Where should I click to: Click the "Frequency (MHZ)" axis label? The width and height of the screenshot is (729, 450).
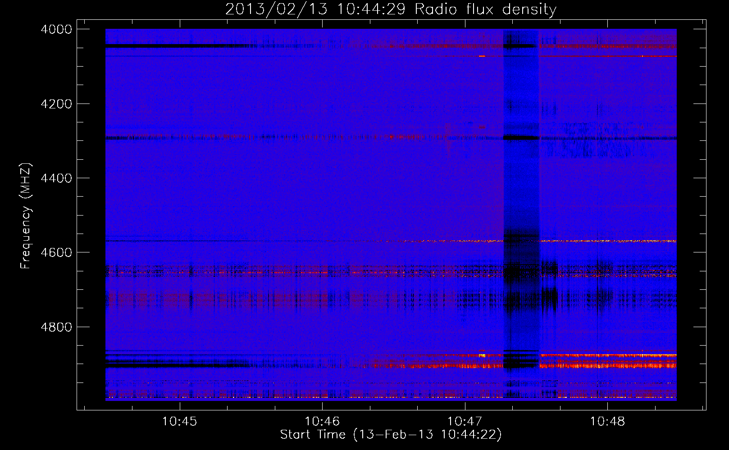pos(26,216)
